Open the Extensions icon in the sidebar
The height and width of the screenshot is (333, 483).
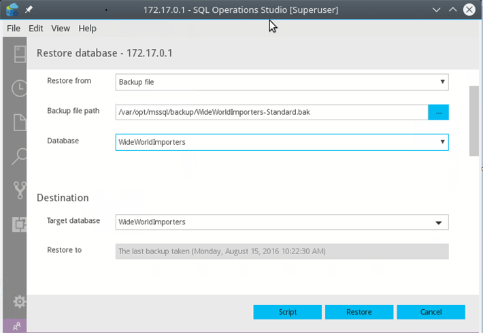coord(20,224)
